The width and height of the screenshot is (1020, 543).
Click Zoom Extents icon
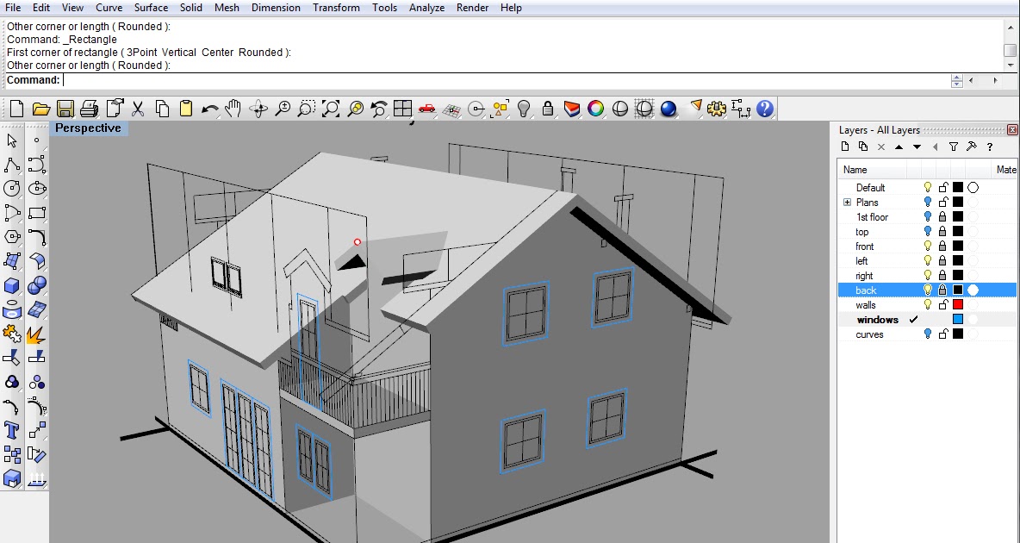(x=331, y=108)
